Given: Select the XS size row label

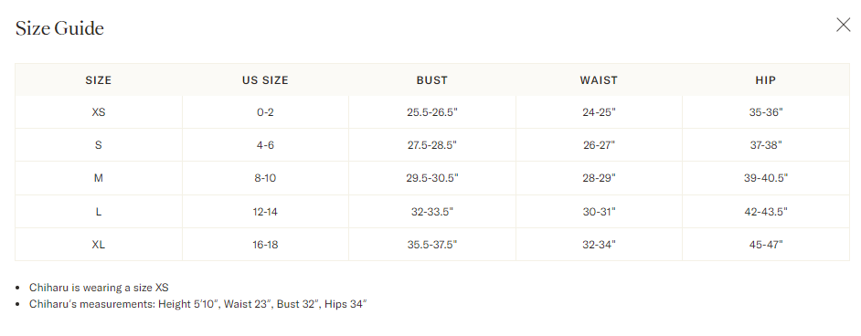Looking at the screenshot, I should pos(99,112).
